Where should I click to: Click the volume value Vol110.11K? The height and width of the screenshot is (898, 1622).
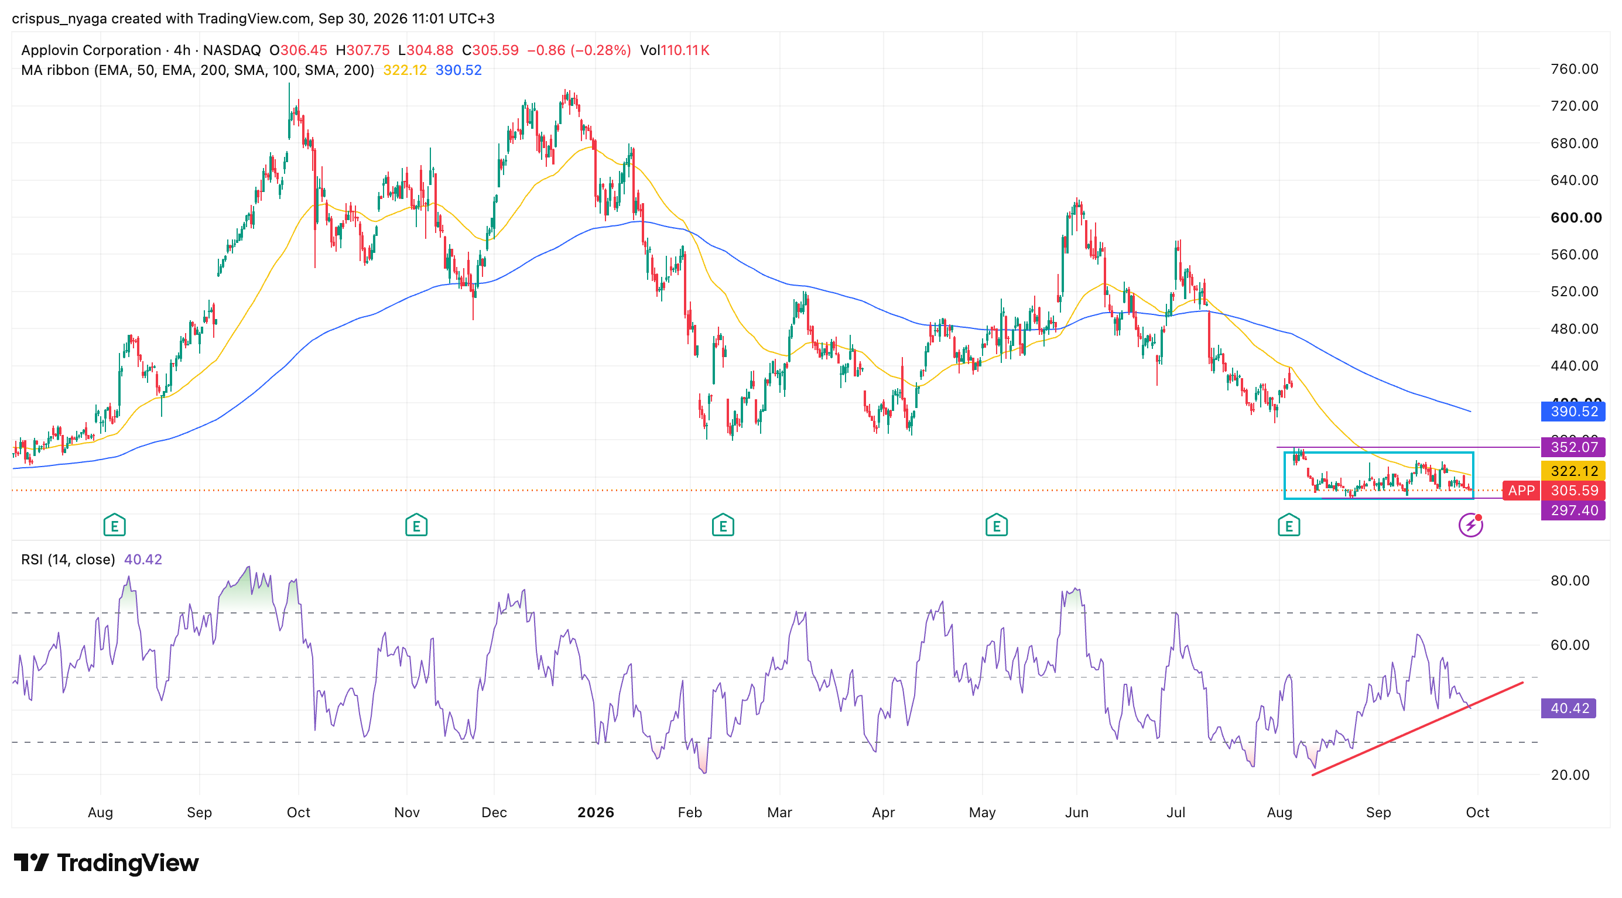click(x=675, y=50)
